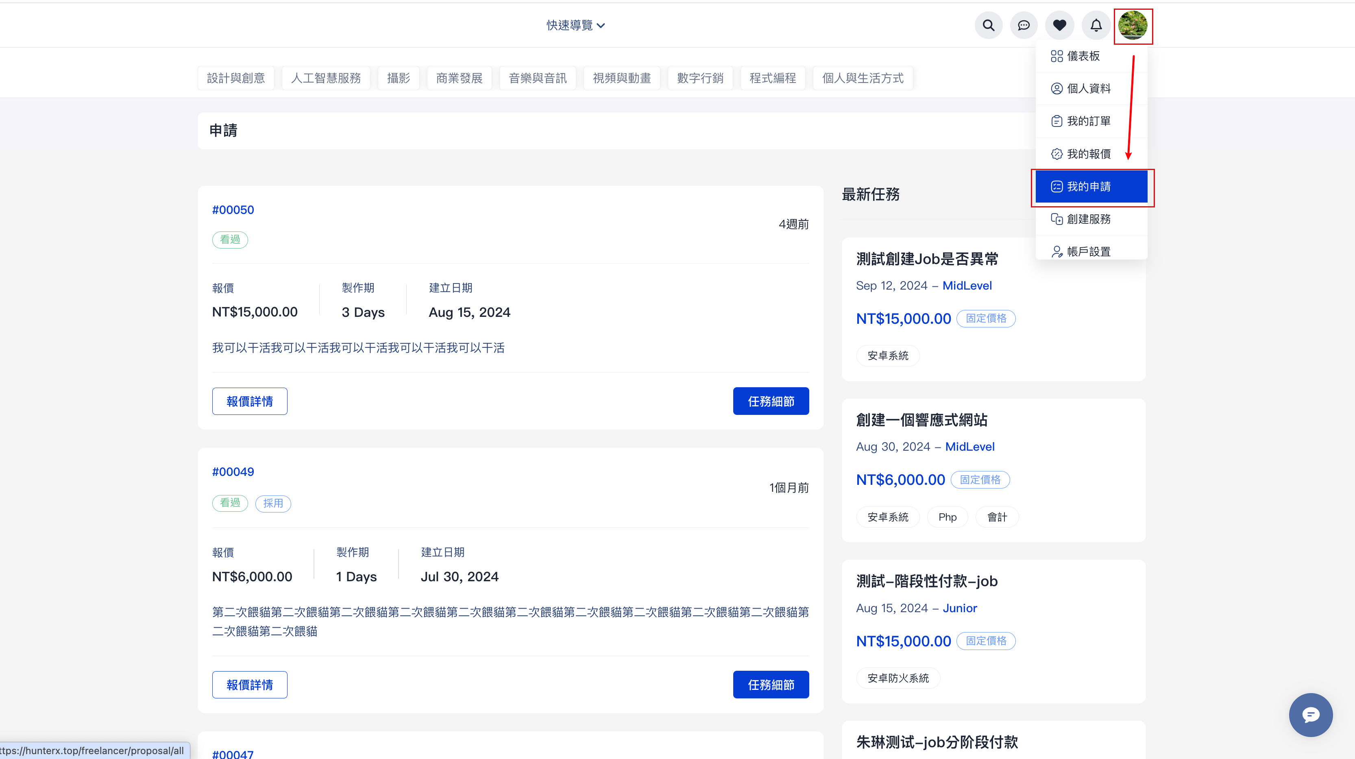Expand the 快速導覽 dropdown
Viewport: 1355px width, 759px height.
pos(575,25)
